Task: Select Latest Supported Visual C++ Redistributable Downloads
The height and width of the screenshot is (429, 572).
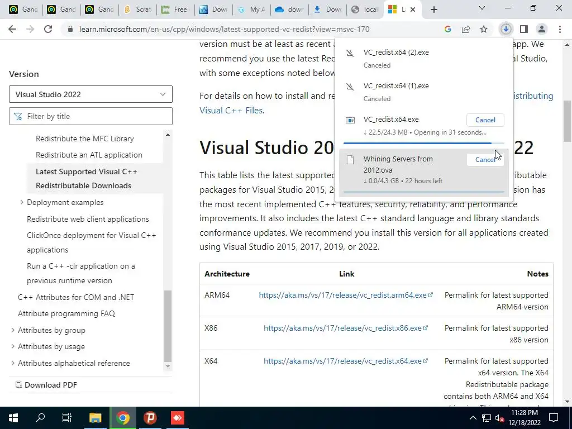Action: (87, 178)
